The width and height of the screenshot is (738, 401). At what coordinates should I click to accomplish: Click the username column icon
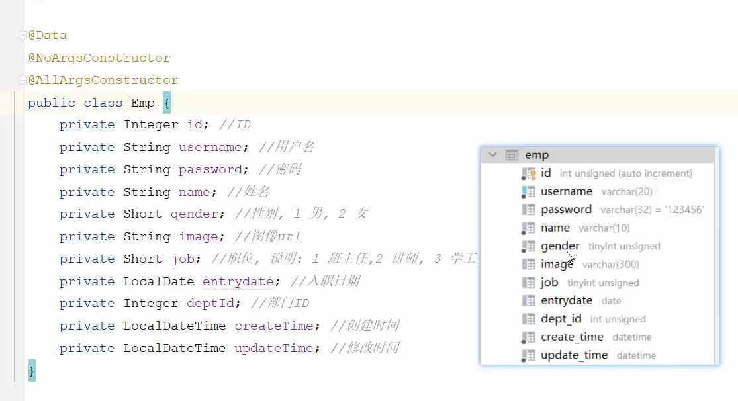pyautogui.click(x=528, y=192)
